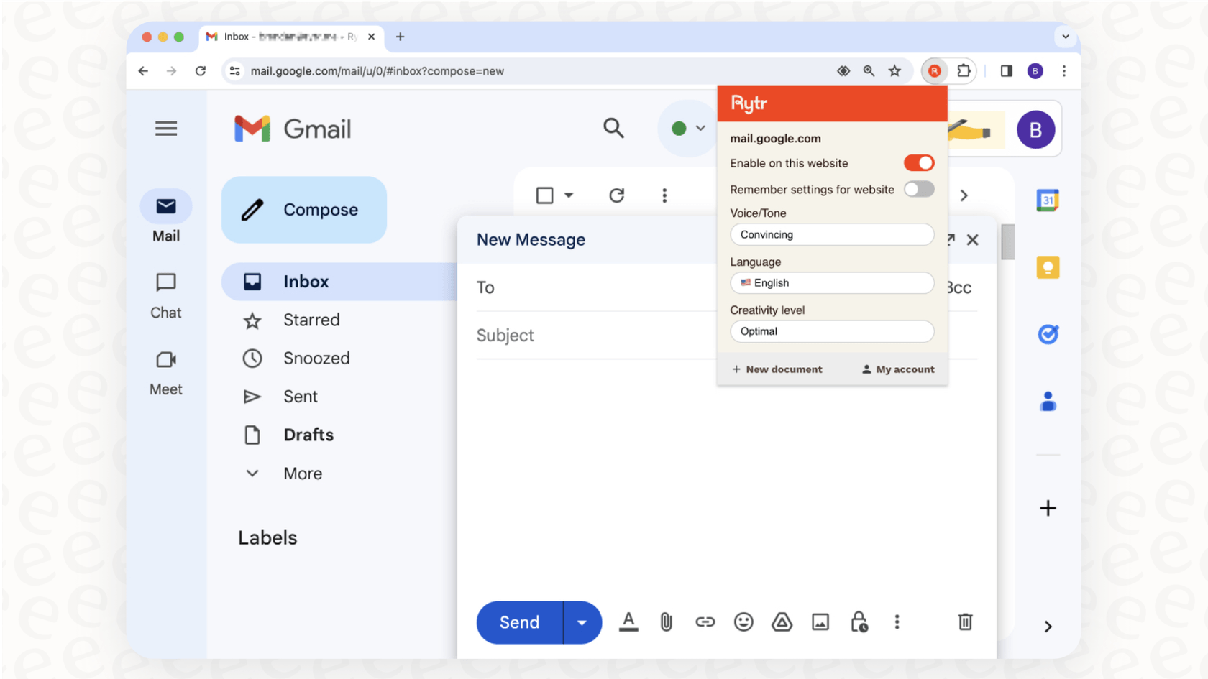Image resolution: width=1208 pixels, height=679 pixels.
Task: Open Google Calendar in the side panel
Action: click(1048, 201)
